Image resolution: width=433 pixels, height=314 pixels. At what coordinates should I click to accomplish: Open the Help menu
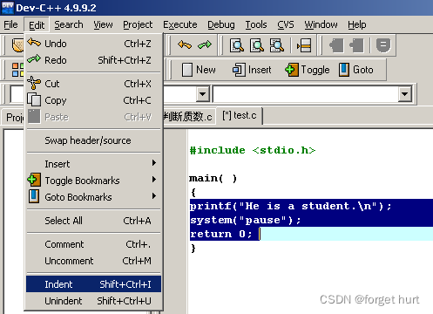[357, 24]
